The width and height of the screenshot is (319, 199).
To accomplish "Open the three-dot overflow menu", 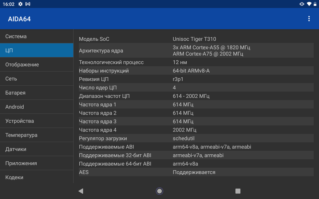I will point(309,19).
